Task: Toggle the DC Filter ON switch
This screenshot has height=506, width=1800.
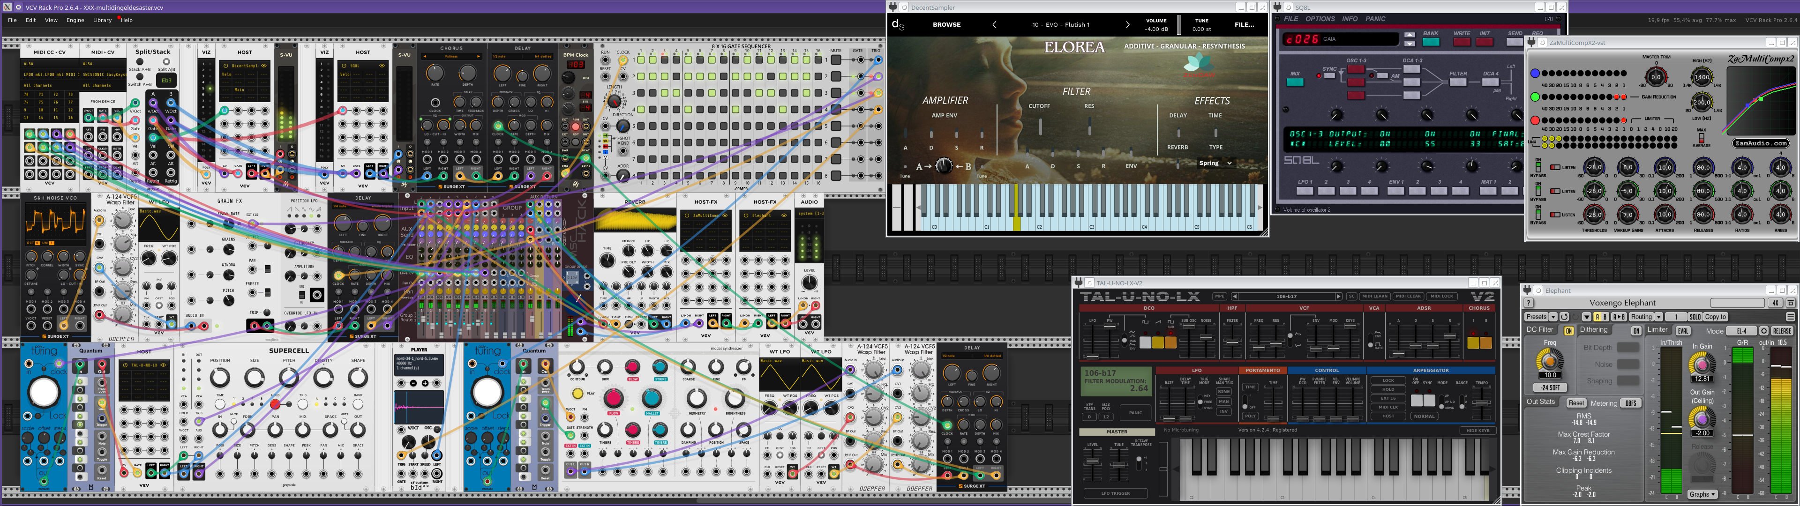Action: [1569, 331]
